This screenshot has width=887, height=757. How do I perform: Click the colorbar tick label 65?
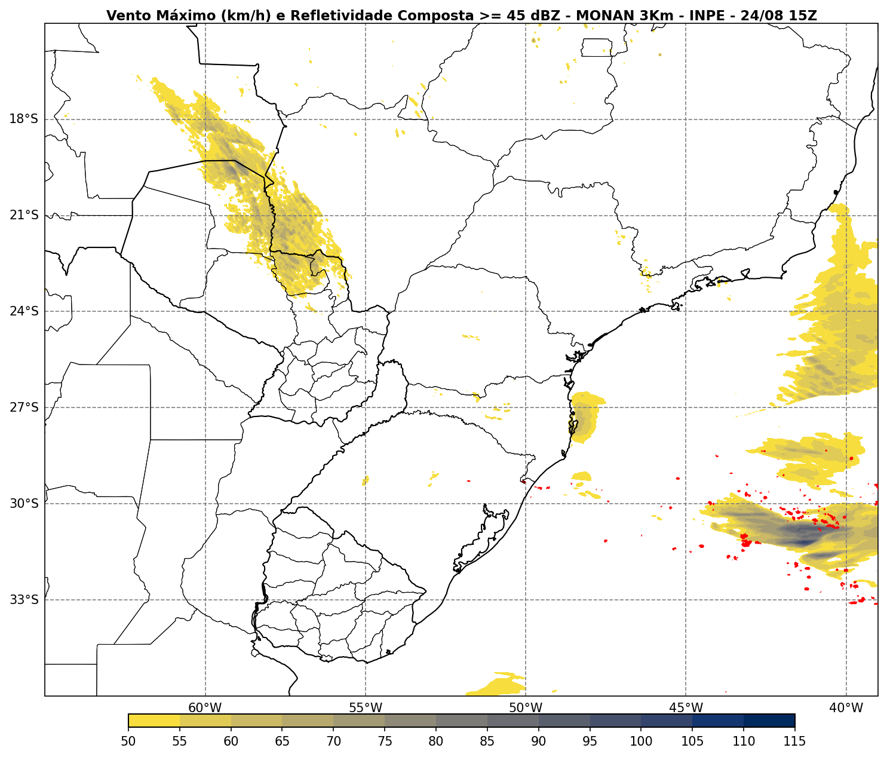282,741
